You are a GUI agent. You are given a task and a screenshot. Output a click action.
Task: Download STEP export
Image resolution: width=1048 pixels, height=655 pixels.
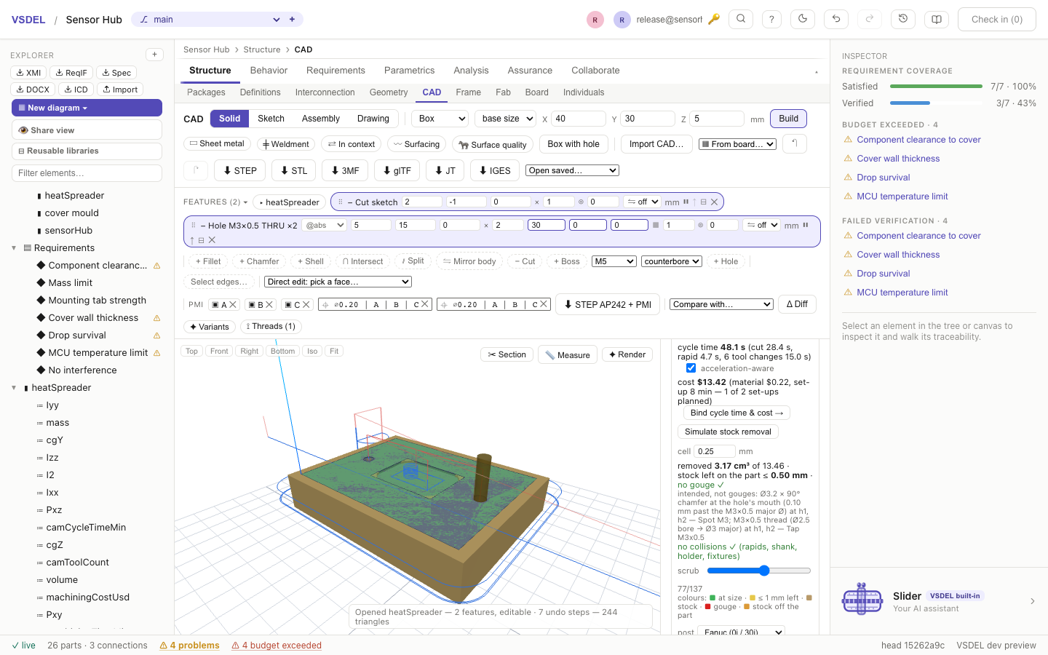[239, 170]
